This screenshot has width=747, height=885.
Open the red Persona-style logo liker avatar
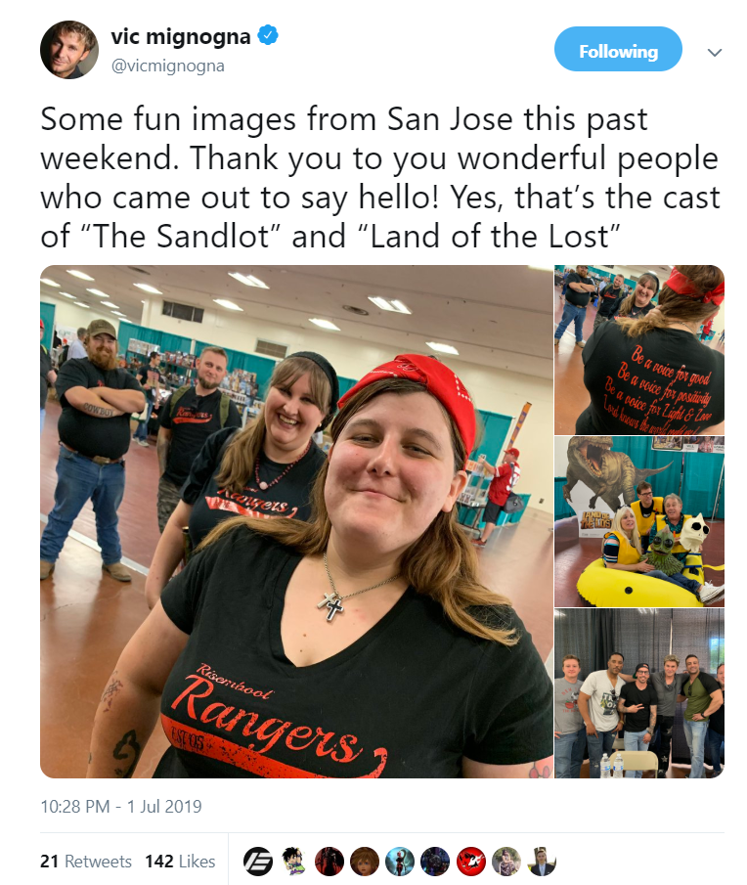471,862
